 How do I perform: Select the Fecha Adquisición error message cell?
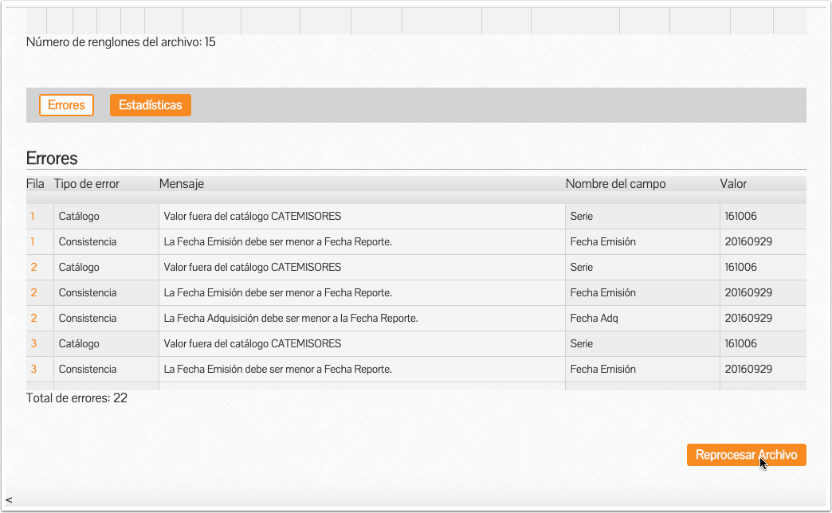[291, 318]
